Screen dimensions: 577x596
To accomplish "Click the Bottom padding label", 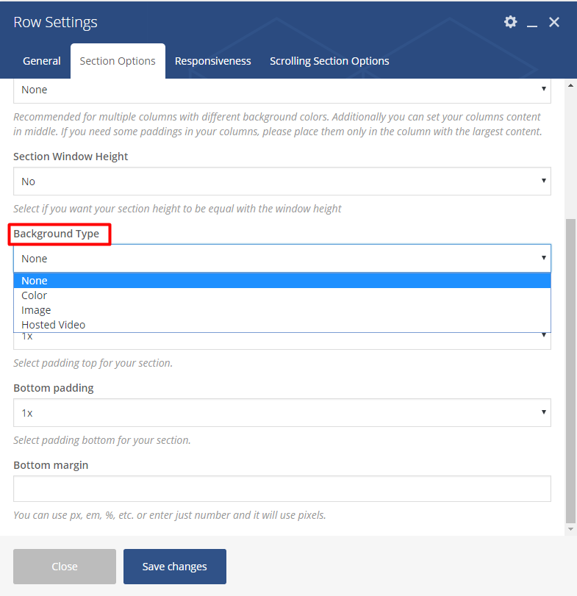I will point(54,388).
